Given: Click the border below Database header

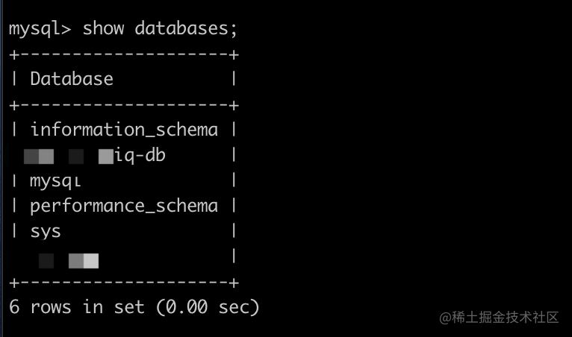Looking at the screenshot, I should pos(124,106).
